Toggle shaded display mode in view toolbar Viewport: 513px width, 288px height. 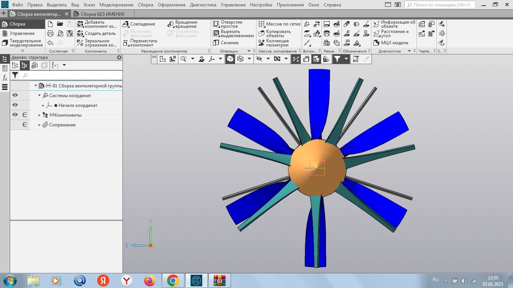click(230, 59)
